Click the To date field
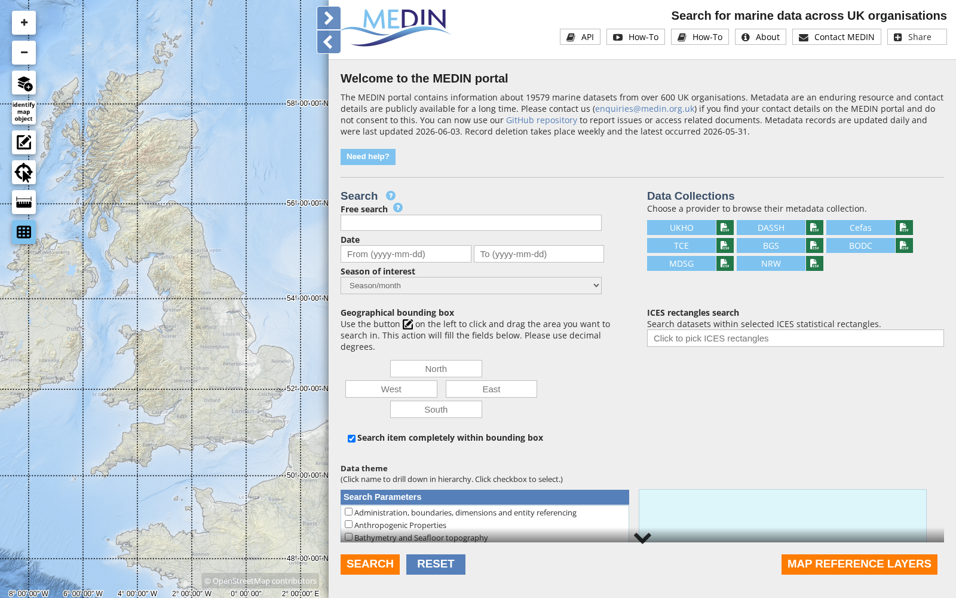 pos(539,254)
